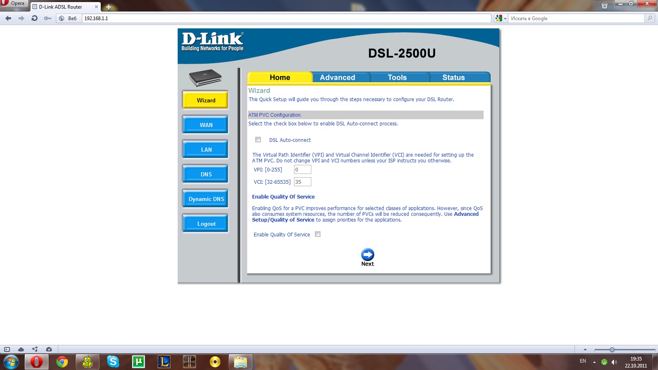The image size is (658, 370).
Task: Click the Show Desktop strip on taskbar
Action: (x=655, y=362)
